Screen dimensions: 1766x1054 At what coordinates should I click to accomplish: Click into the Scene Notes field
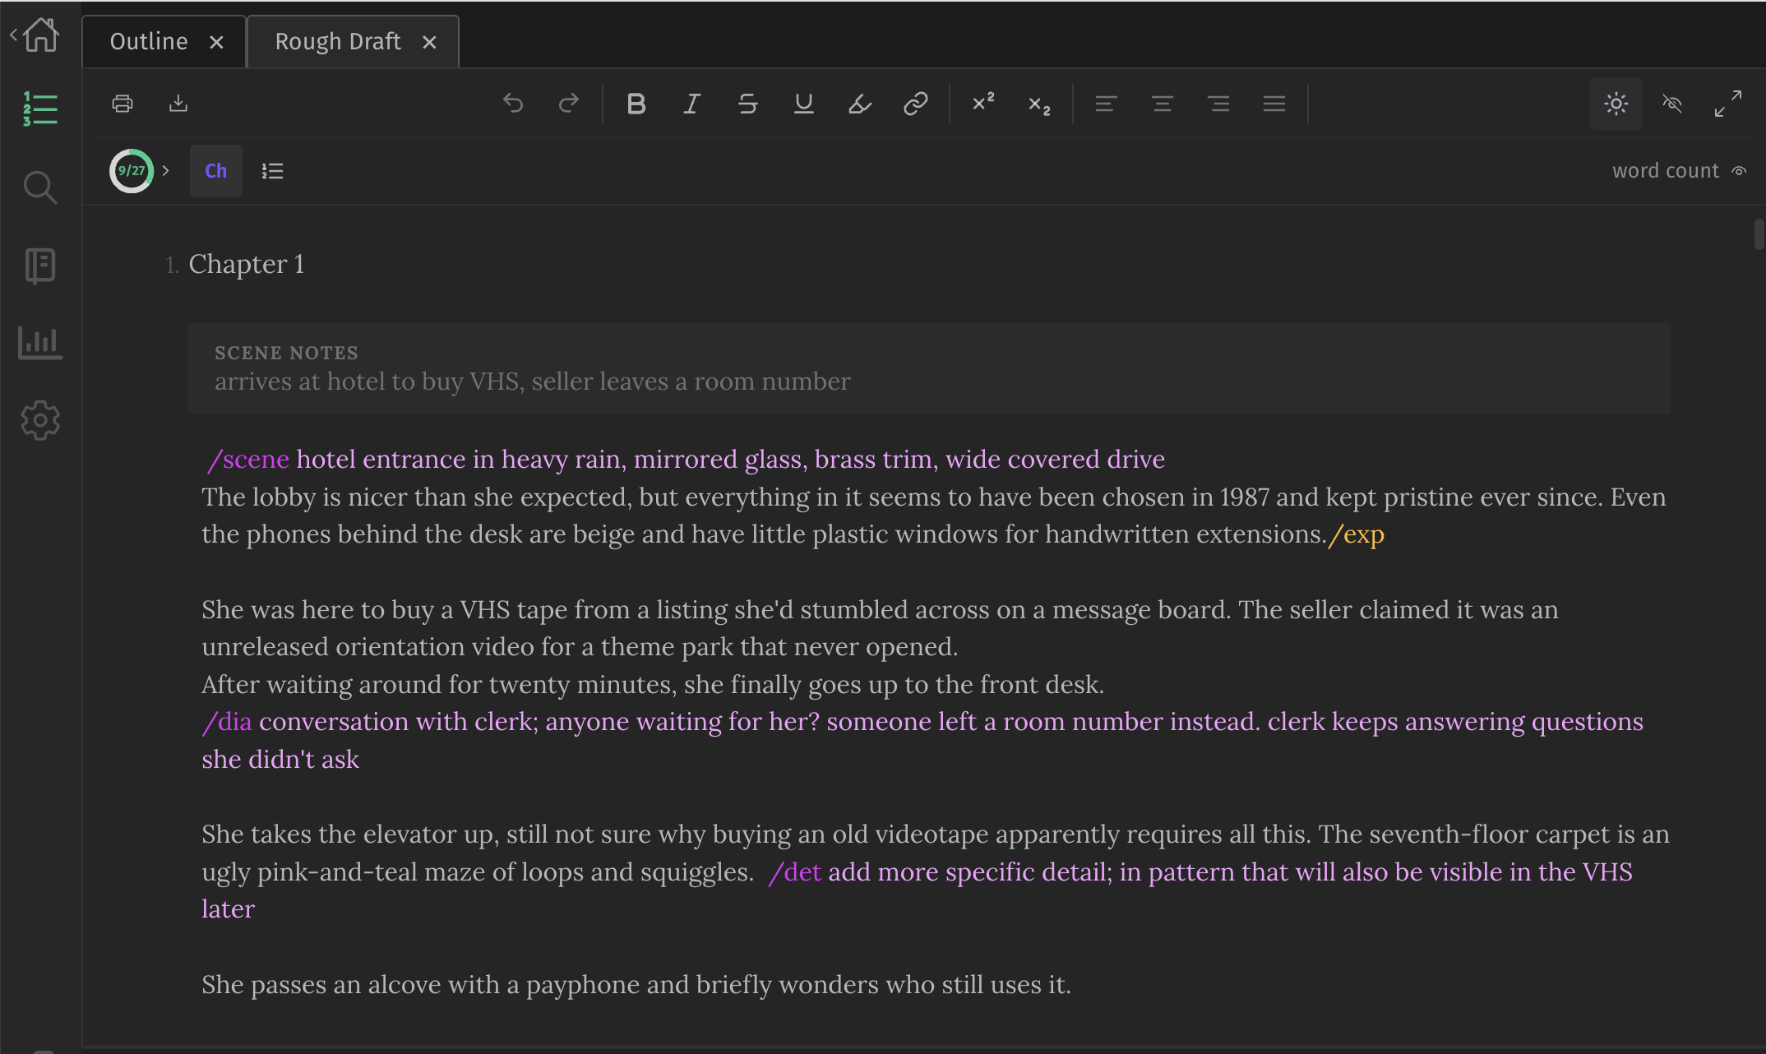(929, 368)
